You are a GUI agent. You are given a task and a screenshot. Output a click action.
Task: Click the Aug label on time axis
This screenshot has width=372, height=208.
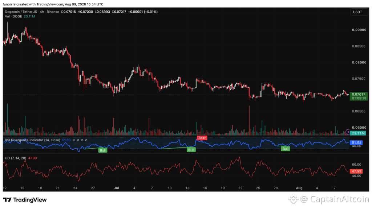click(299, 188)
